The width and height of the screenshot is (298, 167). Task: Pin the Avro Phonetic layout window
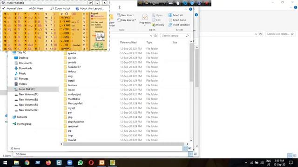90,3
